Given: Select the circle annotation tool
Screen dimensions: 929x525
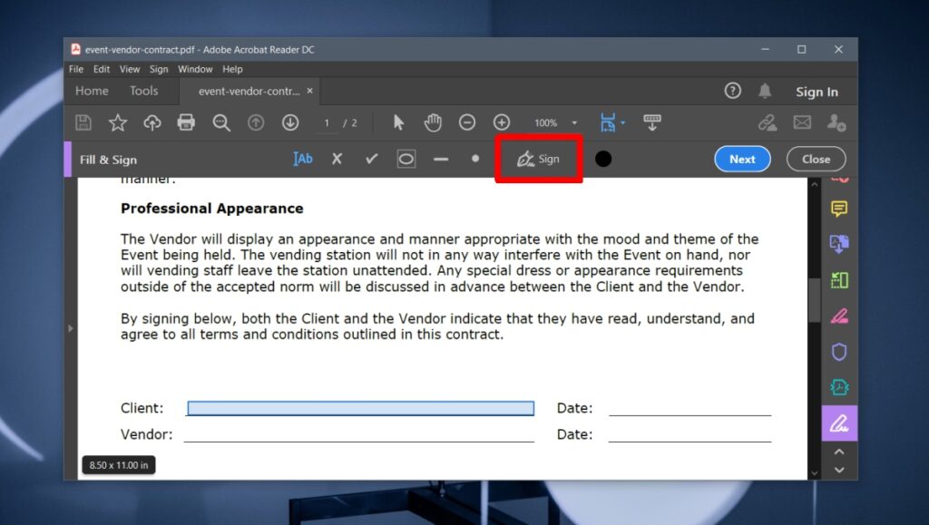Looking at the screenshot, I should tap(406, 159).
